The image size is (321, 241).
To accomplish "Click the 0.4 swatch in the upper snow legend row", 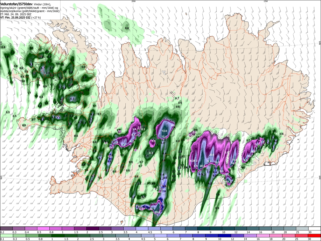I will (31, 228).
